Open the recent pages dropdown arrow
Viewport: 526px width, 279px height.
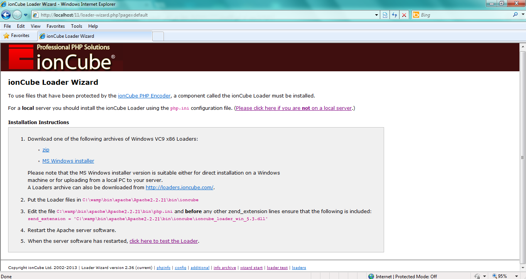tap(26, 15)
